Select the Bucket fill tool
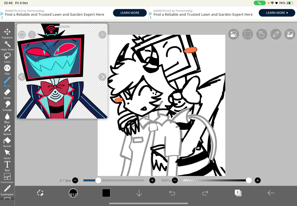 point(7,142)
